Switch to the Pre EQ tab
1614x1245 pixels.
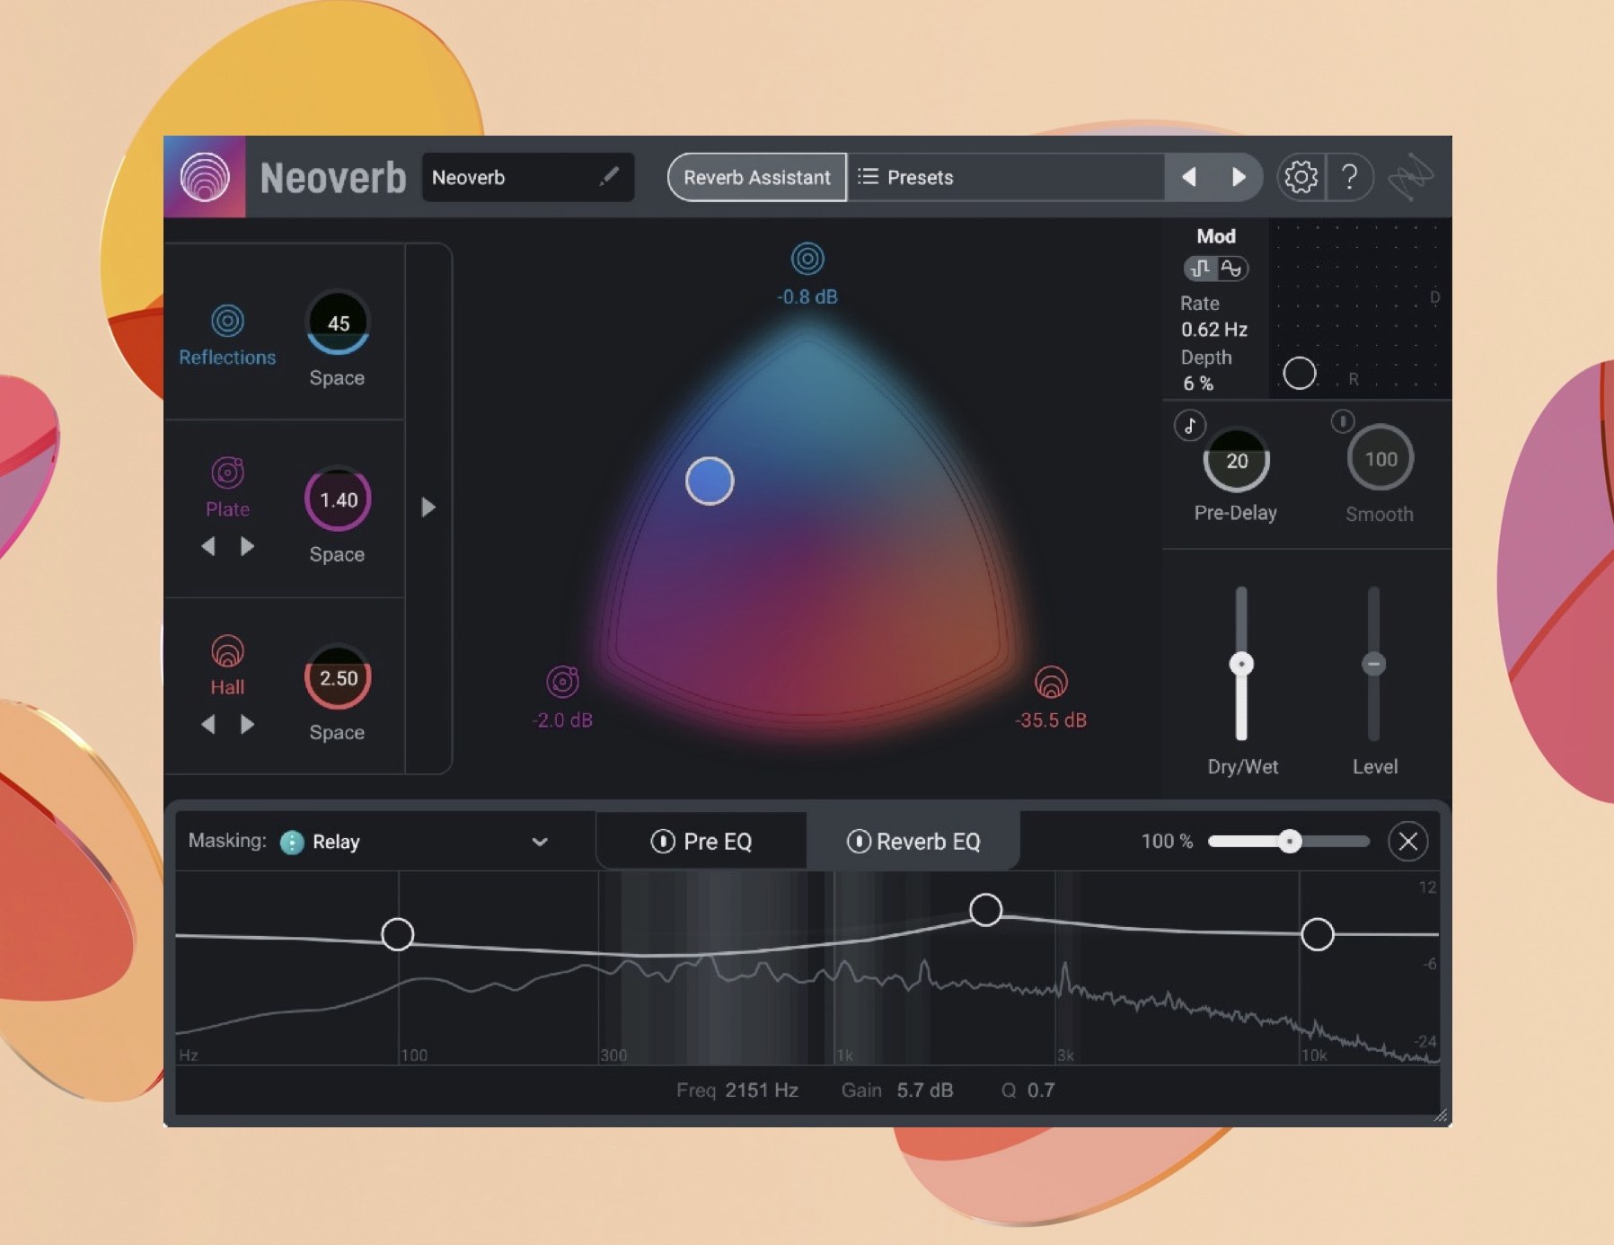pyautogui.click(x=717, y=842)
